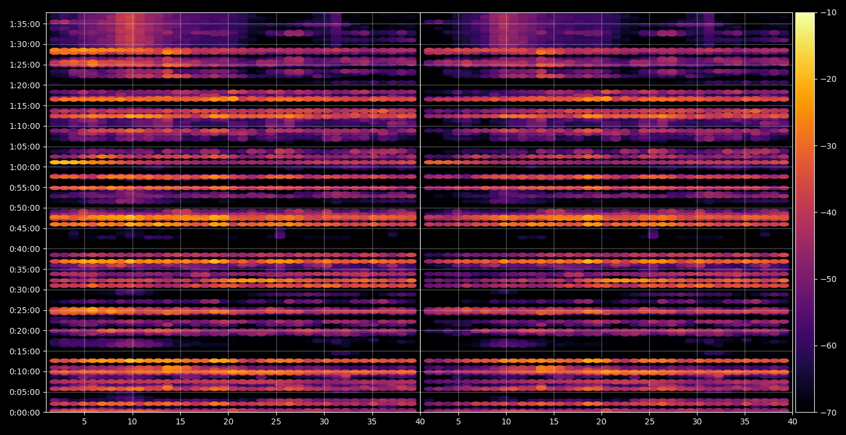Click the 1:20:00 time axis label
Viewport: 846px width, 435px height.
[x=25, y=85]
